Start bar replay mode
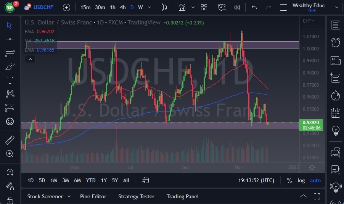Viewport: 344px width, 204px height. [237, 8]
